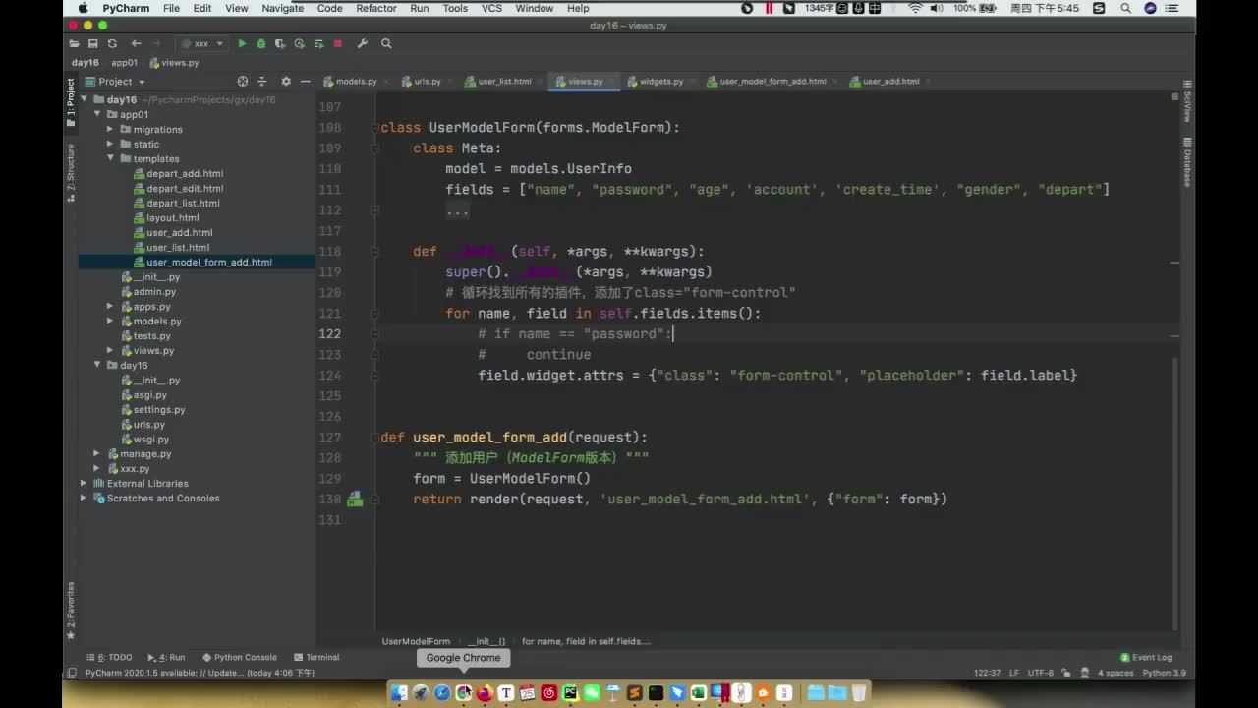
Task: Open Project panel gear options
Action: tap(286, 82)
